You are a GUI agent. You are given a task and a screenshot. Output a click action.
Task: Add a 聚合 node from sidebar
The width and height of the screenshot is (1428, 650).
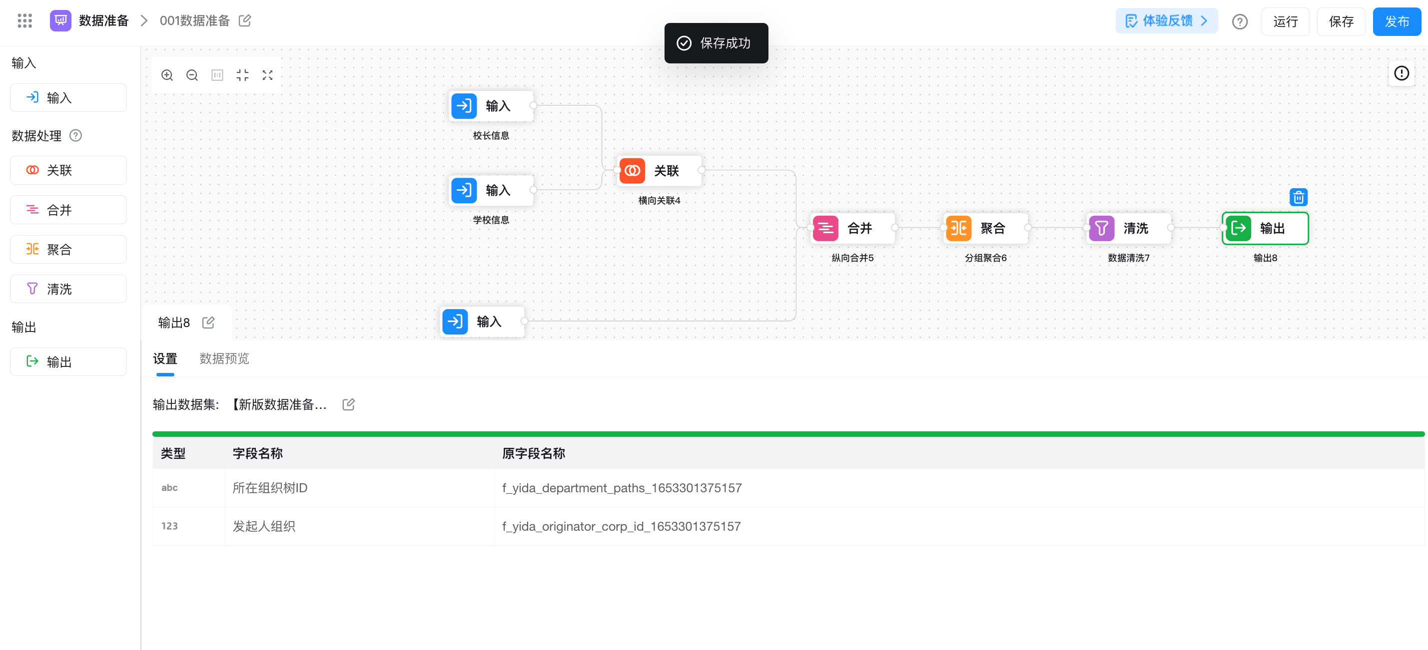[68, 250]
